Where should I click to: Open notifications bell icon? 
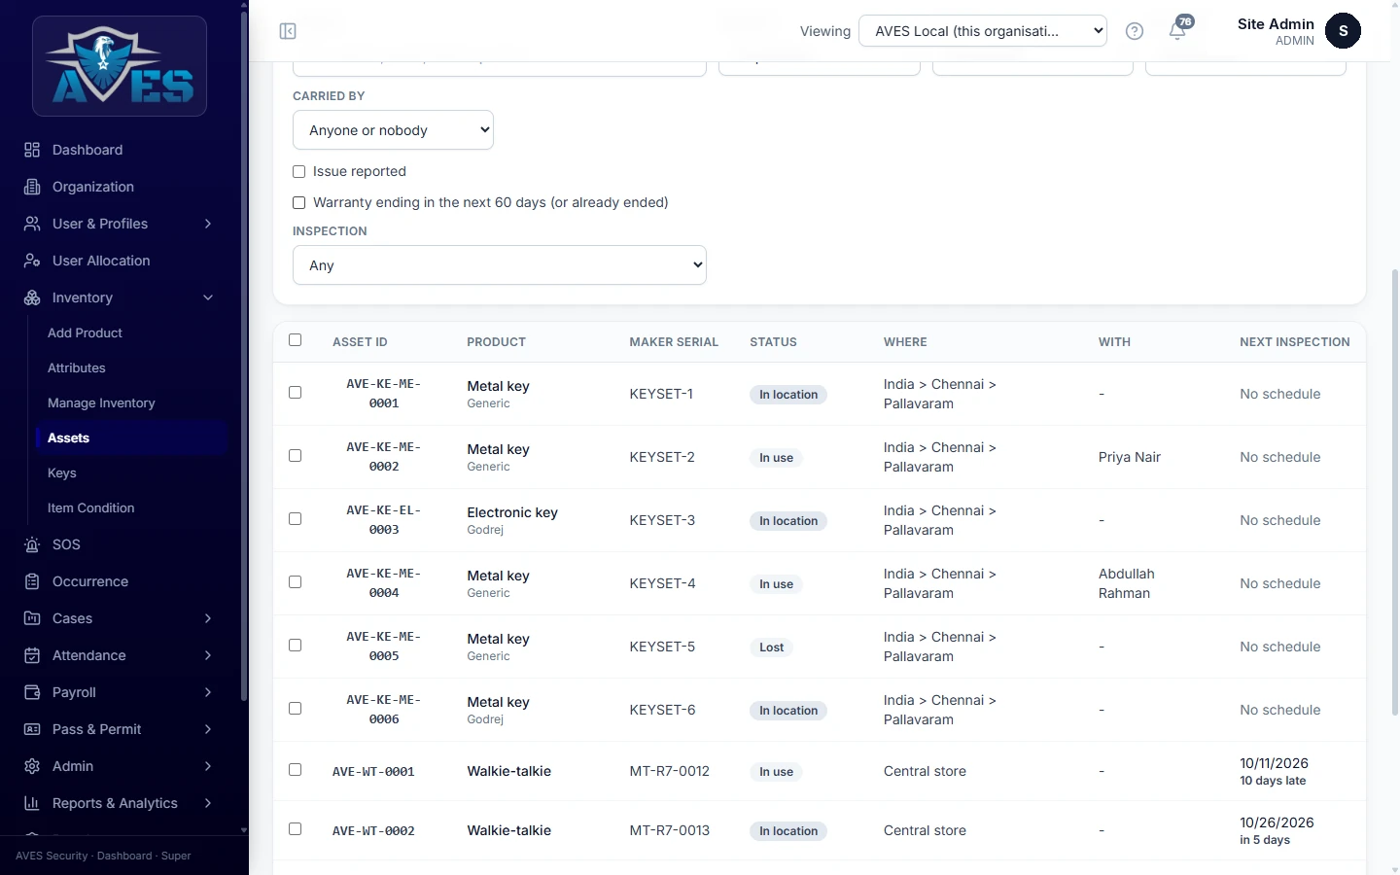coord(1177,30)
